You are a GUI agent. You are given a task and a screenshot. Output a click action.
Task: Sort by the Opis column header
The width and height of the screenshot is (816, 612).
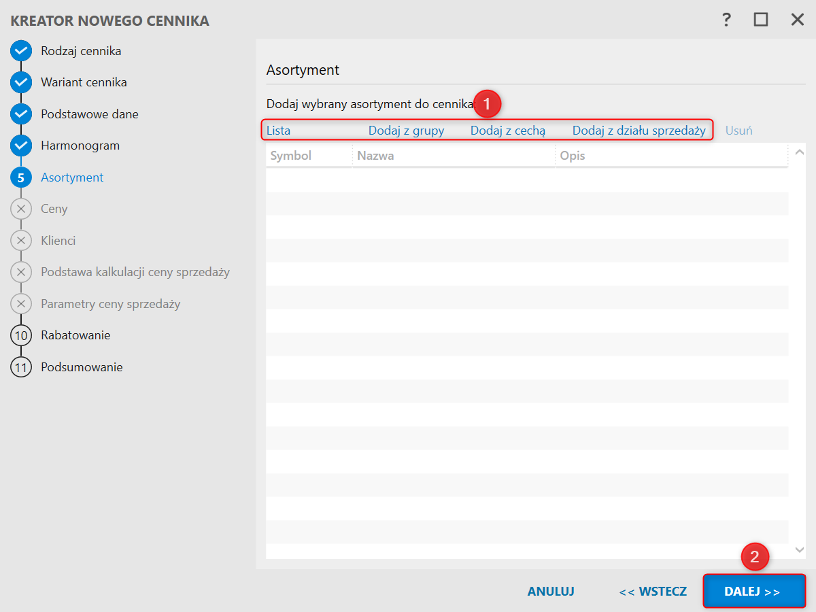(573, 156)
